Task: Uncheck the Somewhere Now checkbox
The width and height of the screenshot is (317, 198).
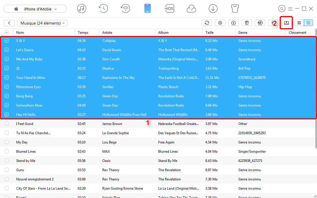Action: point(7,105)
